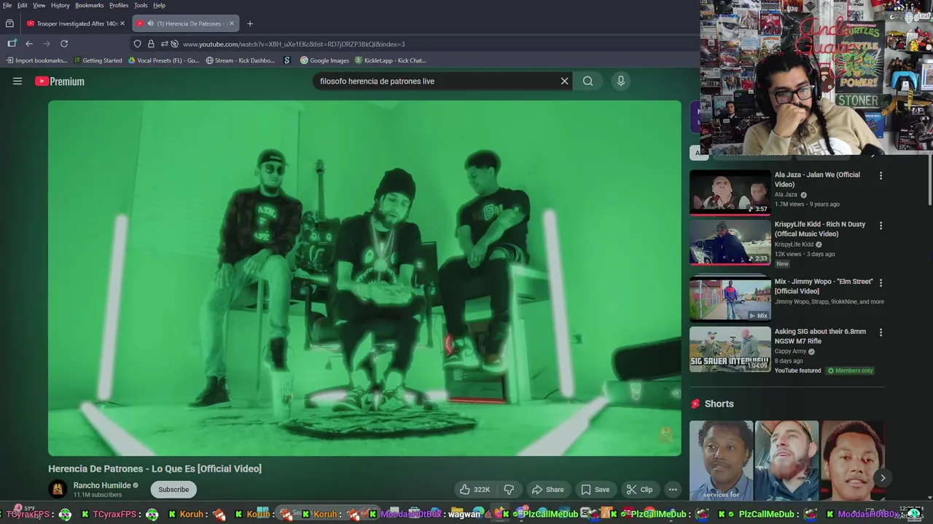Open tracking protection shield icon
933x524 pixels.
[137, 44]
